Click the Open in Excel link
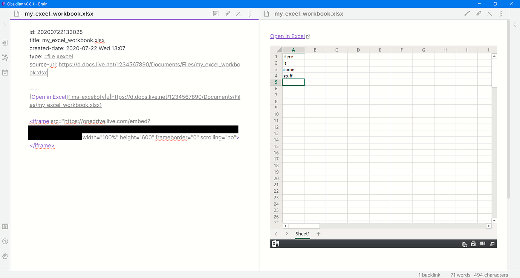This screenshot has width=520, height=278. 287,36
